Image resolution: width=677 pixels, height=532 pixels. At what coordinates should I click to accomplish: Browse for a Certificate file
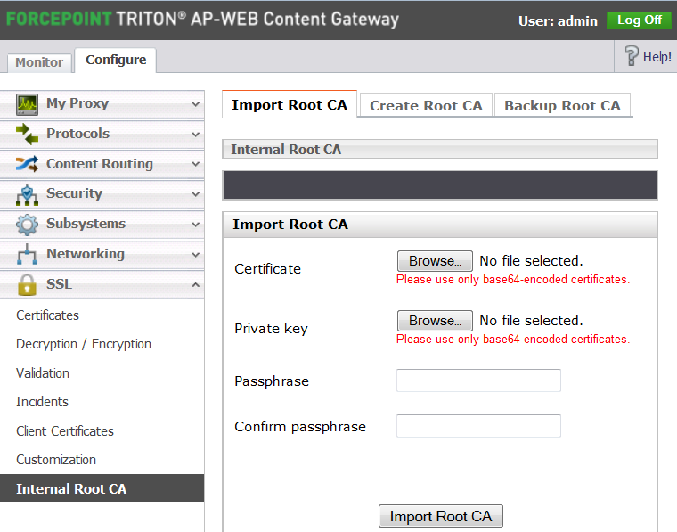point(435,261)
